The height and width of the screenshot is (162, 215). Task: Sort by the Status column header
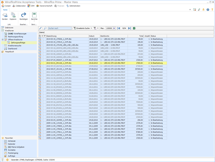[x=159, y=36]
